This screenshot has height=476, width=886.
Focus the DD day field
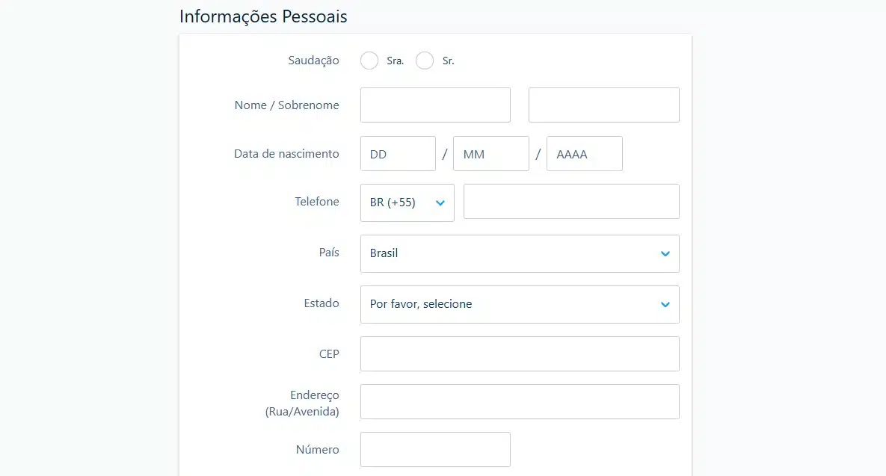coord(398,154)
